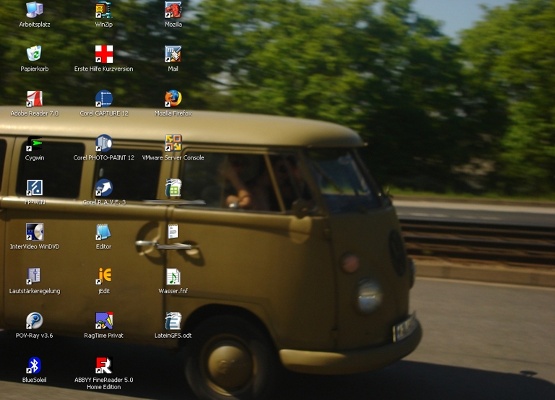Launch Corel CAPTURE 12
This screenshot has width=555, height=400.
click(x=104, y=99)
